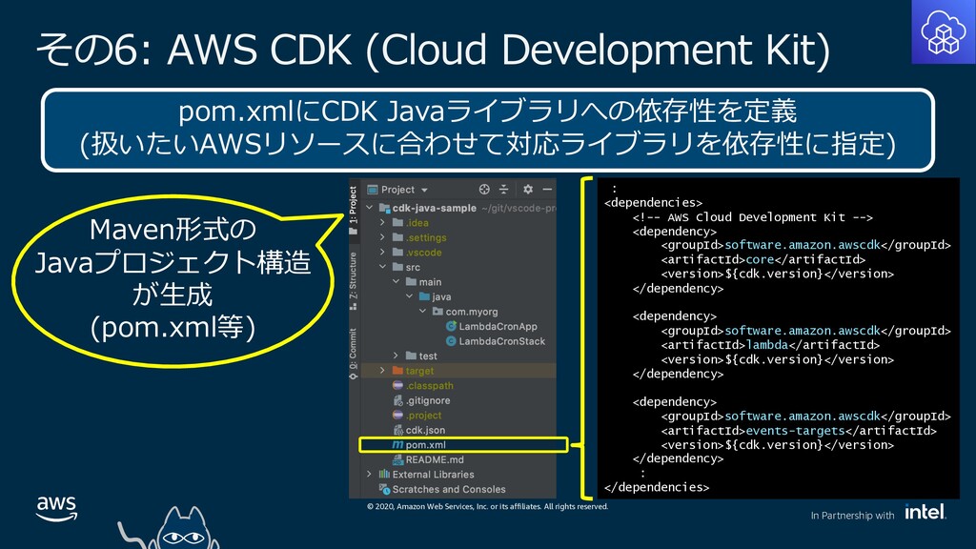976x549 pixels.
Task: Click the Intel logo
Action: (x=925, y=512)
